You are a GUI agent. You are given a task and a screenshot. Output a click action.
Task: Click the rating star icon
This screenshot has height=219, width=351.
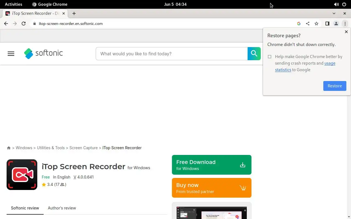(44, 185)
